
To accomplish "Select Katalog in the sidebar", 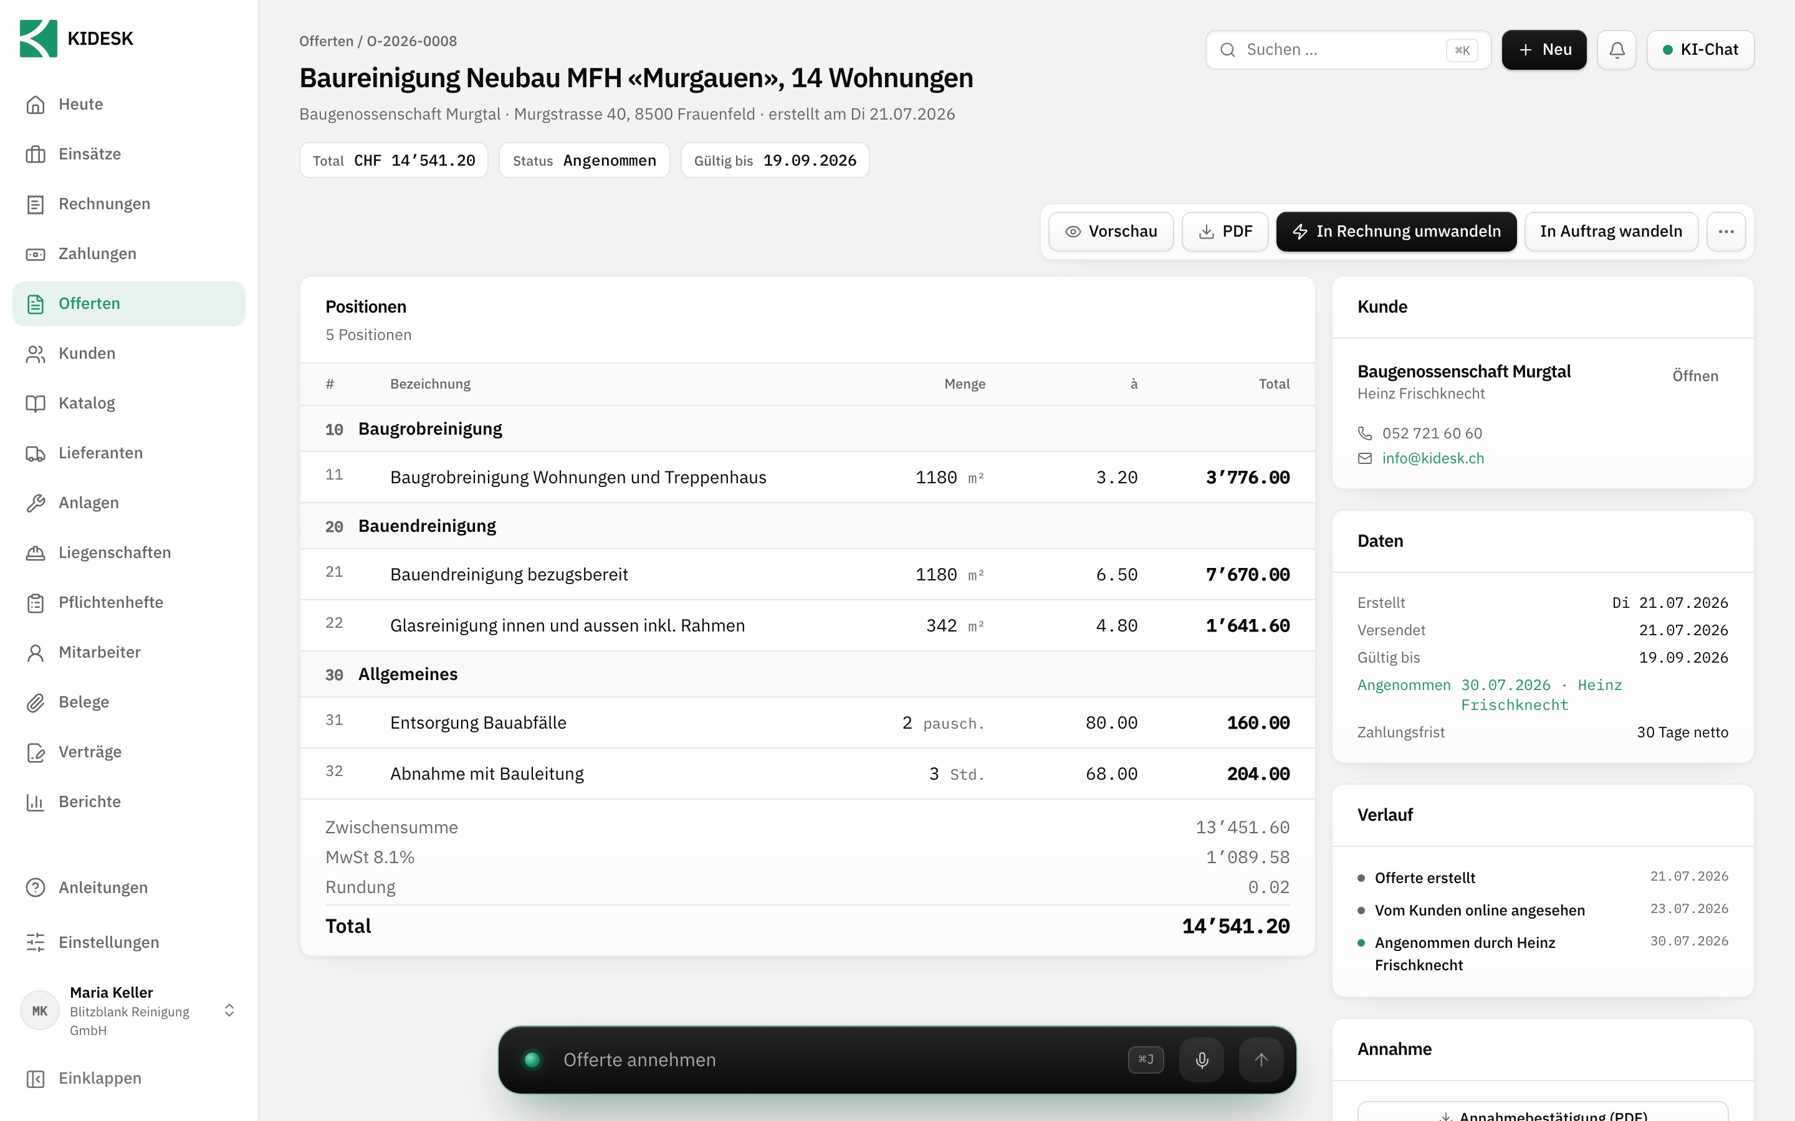I will (x=129, y=404).
